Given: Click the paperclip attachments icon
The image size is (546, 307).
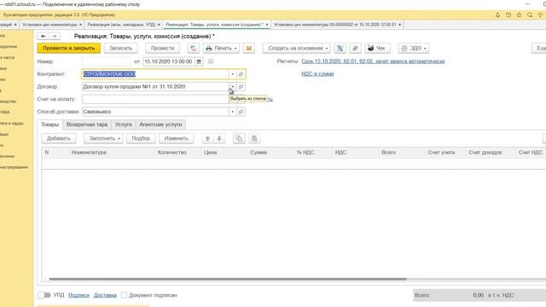Looking at the screenshot, I should coord(355,48).
